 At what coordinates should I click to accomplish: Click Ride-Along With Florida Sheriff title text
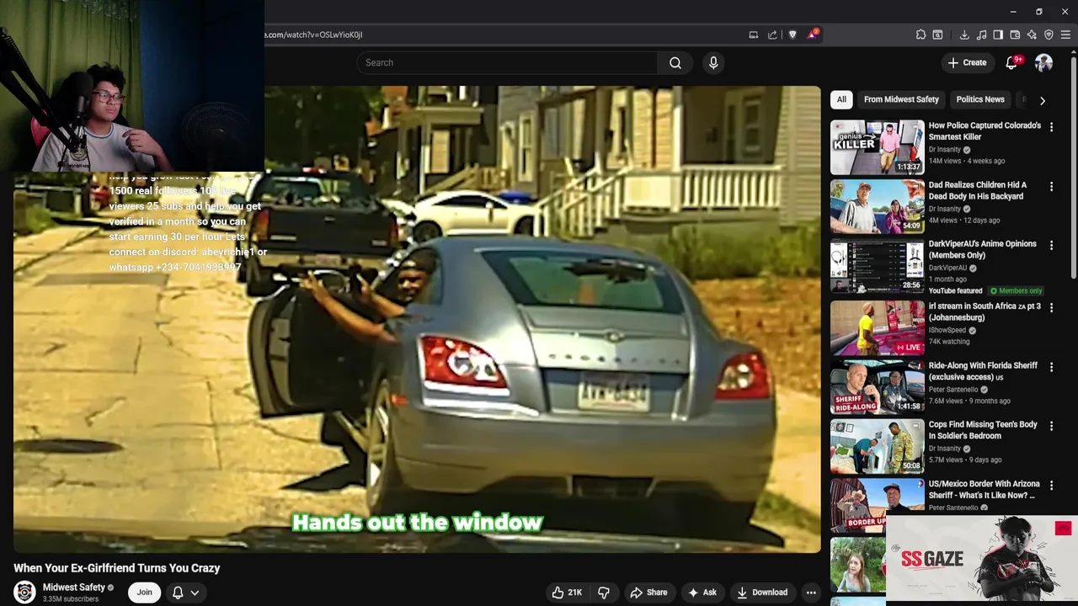point(983,371)
